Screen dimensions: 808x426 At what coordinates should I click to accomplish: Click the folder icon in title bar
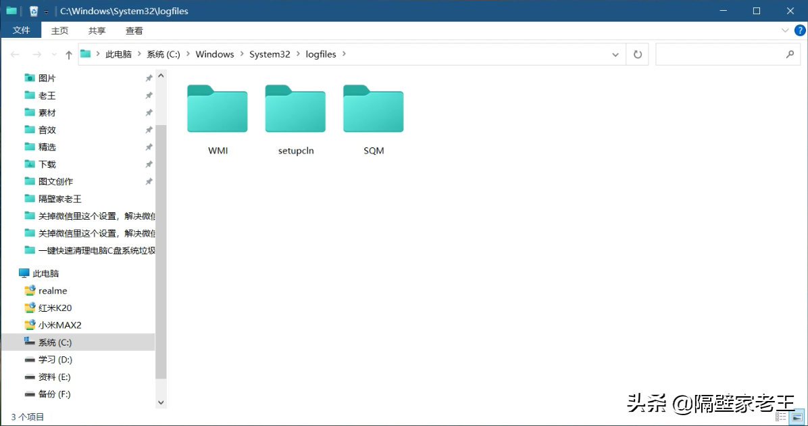[11, 10]
